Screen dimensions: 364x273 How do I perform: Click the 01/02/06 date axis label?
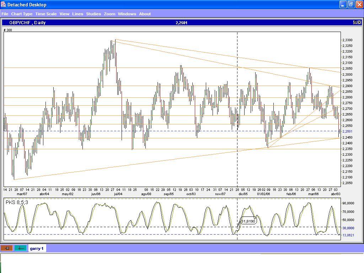pos(263,194)
